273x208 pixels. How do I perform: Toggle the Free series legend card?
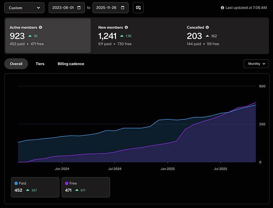point(86,187)
